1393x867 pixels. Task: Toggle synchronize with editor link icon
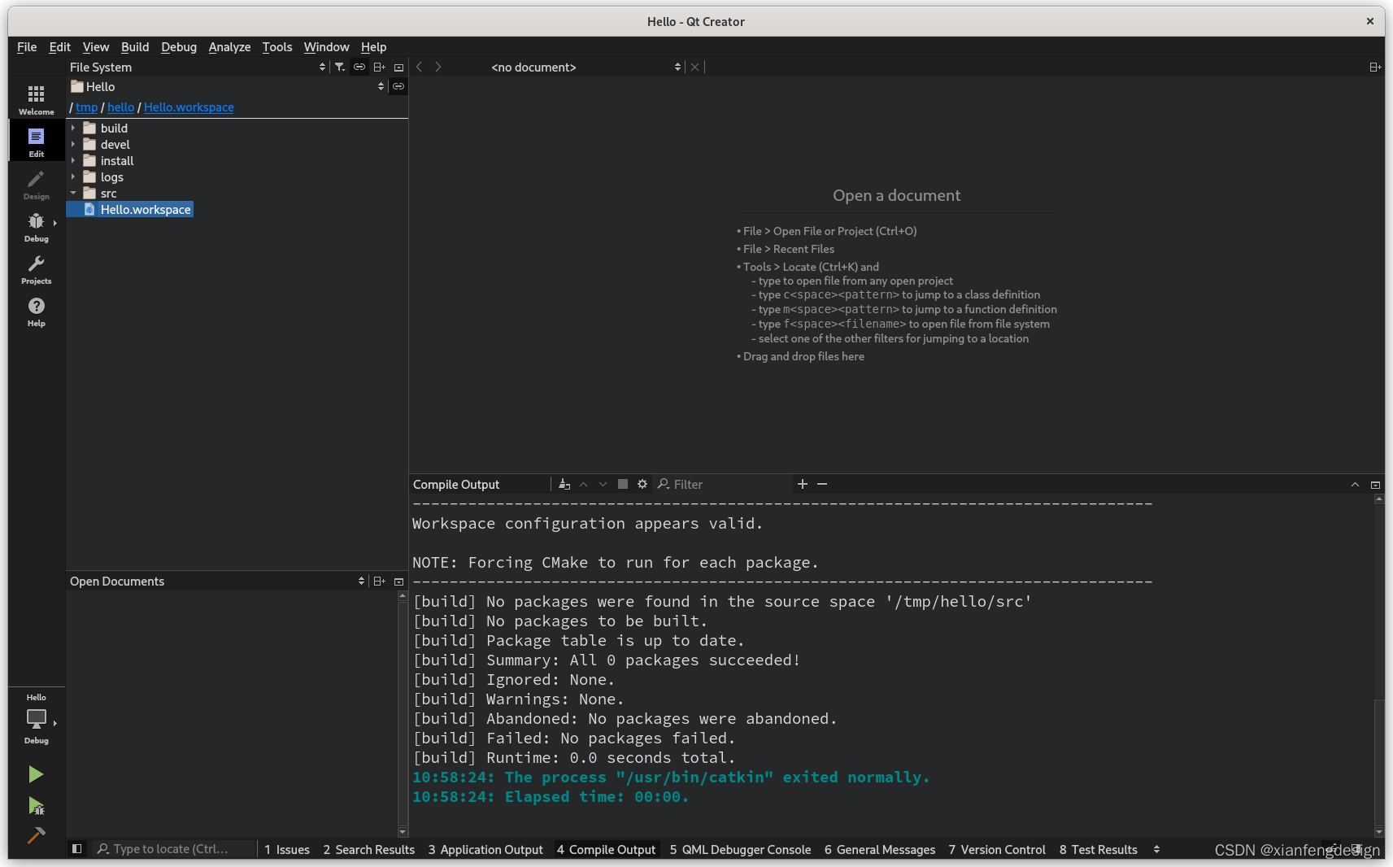pyautogui.click(x=359, y=67)
